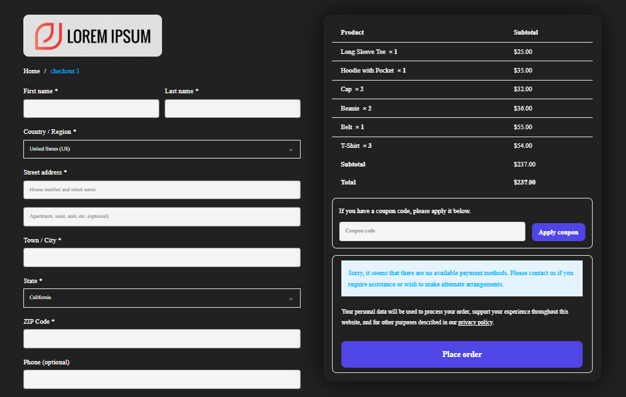
Task: Click the Hoodie with Pocket order row
Action: (x=462, y=71)
